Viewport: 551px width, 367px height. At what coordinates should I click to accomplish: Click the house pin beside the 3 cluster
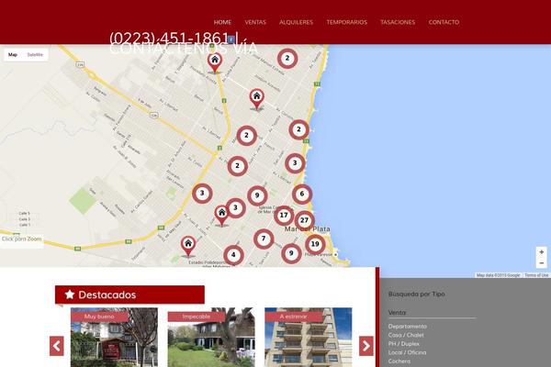click(221, 216)
